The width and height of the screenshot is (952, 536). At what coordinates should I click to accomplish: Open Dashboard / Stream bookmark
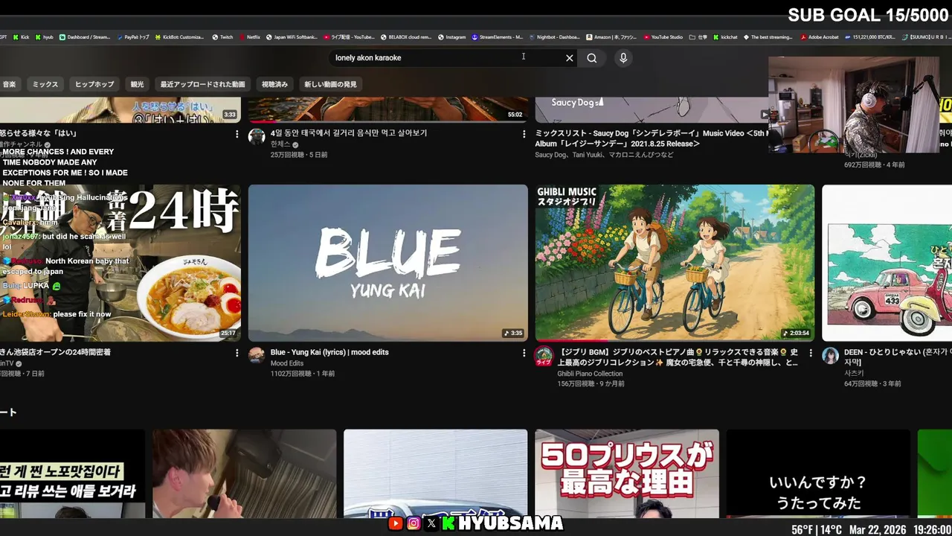85,36
